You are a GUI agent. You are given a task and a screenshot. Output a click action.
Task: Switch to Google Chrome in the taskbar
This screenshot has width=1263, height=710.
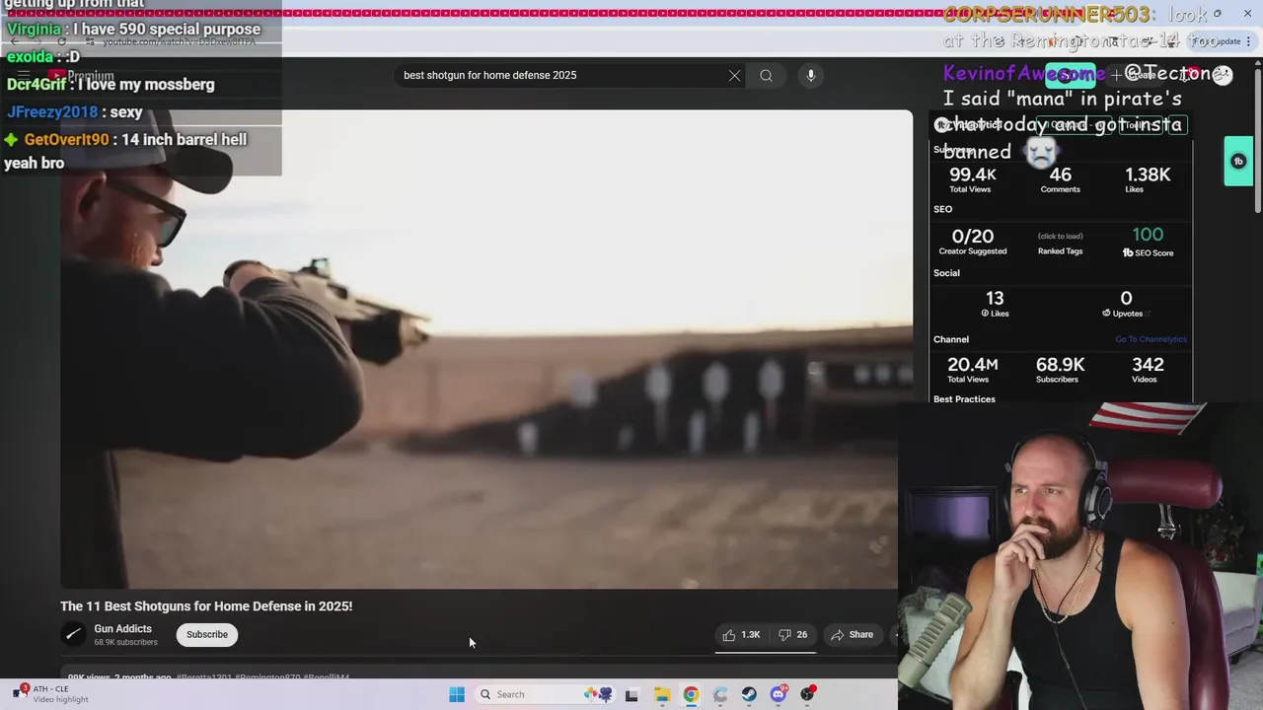pos(691,694)
